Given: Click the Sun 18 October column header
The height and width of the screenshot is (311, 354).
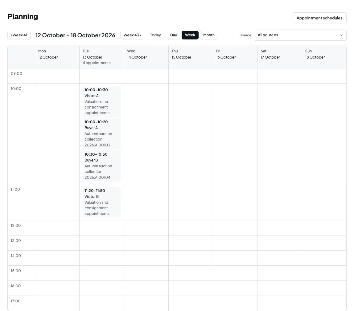Looking at the screenshot, I should (324, 57).
